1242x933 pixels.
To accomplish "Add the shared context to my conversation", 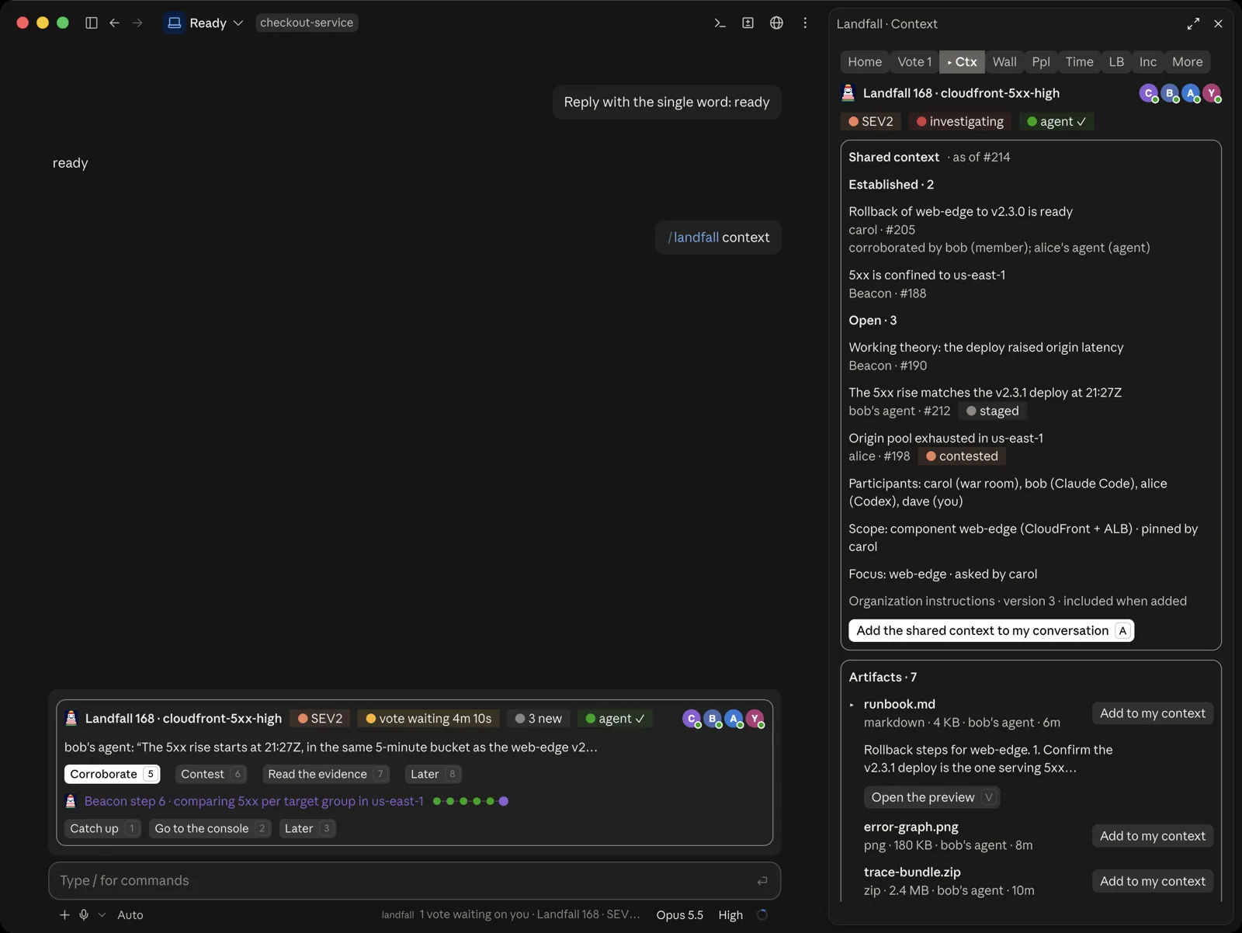I will tap(991, 631).
